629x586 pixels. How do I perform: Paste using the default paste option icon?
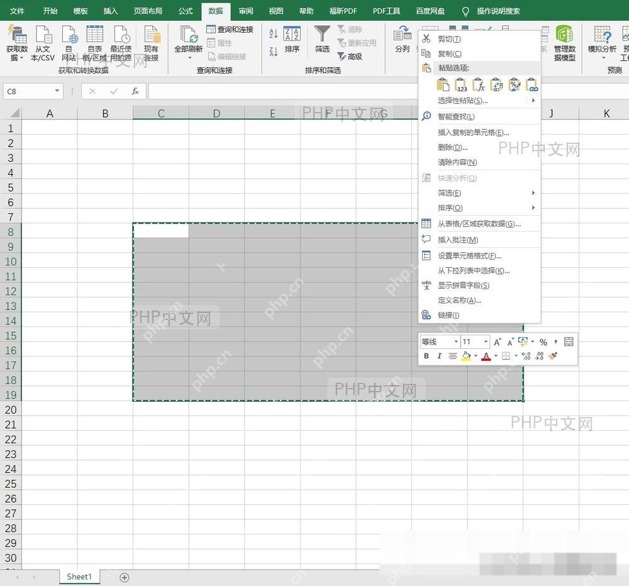pyautogui.click(x=443, y=84)
